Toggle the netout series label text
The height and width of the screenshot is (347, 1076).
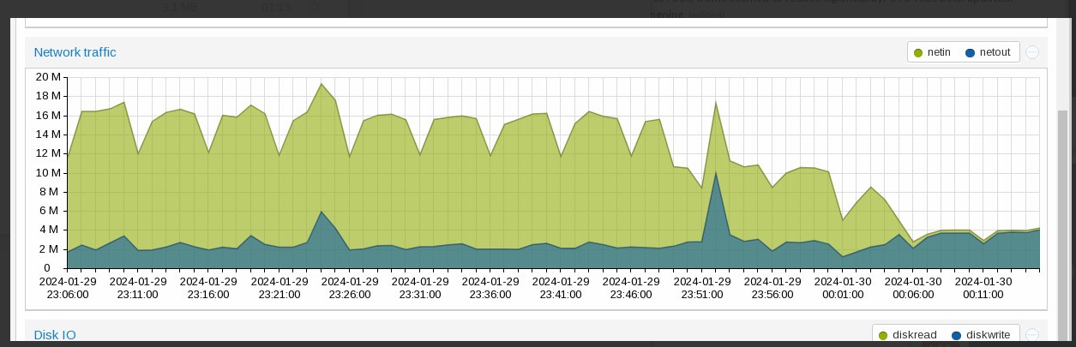[x=995, y=52]
